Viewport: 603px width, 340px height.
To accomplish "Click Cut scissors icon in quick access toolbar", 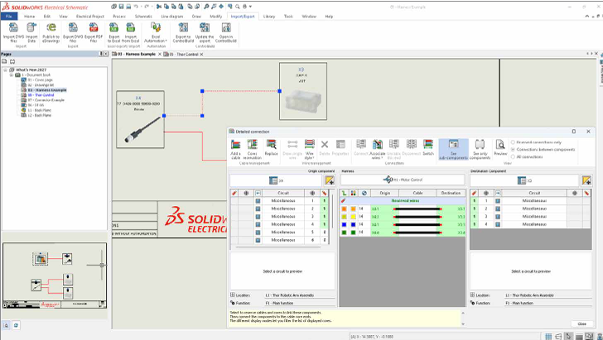I will coord(158,7).
